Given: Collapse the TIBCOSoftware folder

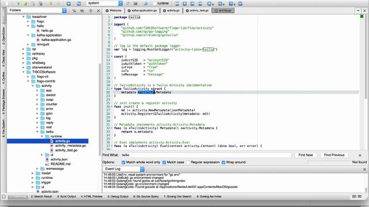Looking at the screenshot, I should point(24,72).
